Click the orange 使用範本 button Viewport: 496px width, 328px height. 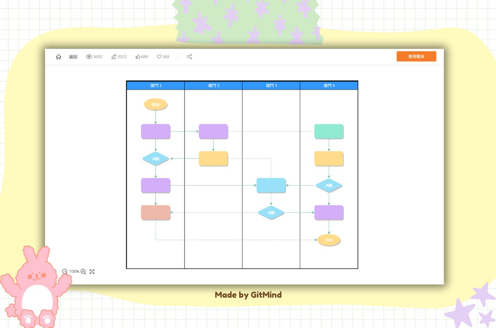[x=416, y=56]
